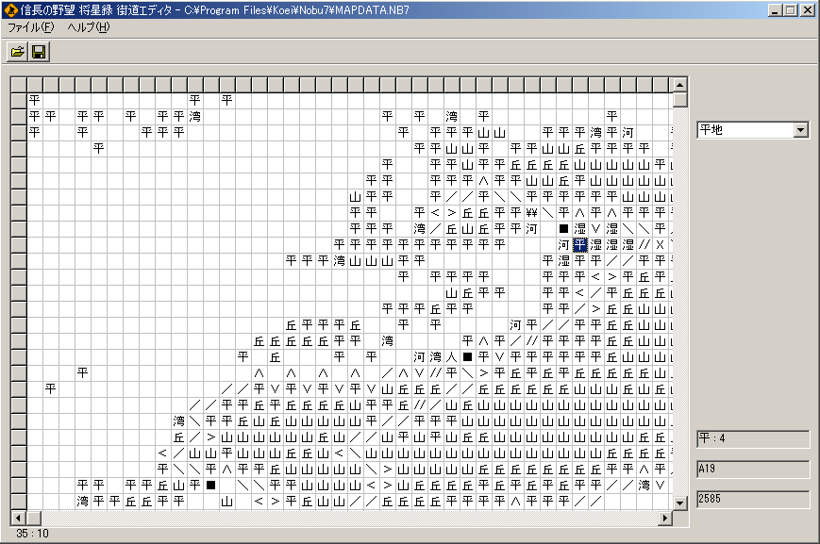820x544 pixels.
Task: Click the A19 field
Action: point(753,470)
